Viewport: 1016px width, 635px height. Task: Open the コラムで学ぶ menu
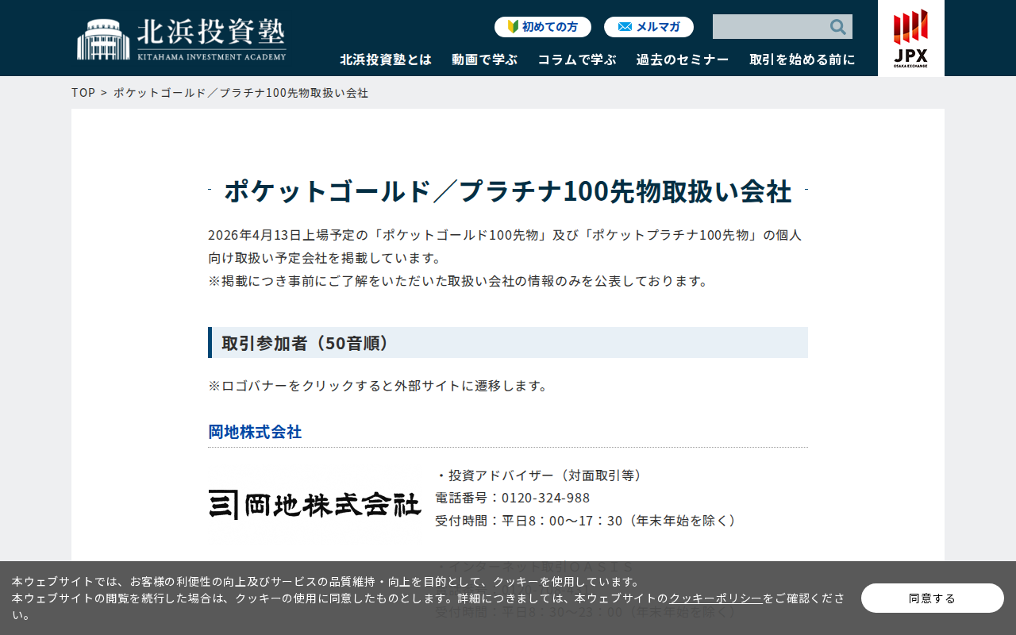pyautogui.click(x=577, y=60)
